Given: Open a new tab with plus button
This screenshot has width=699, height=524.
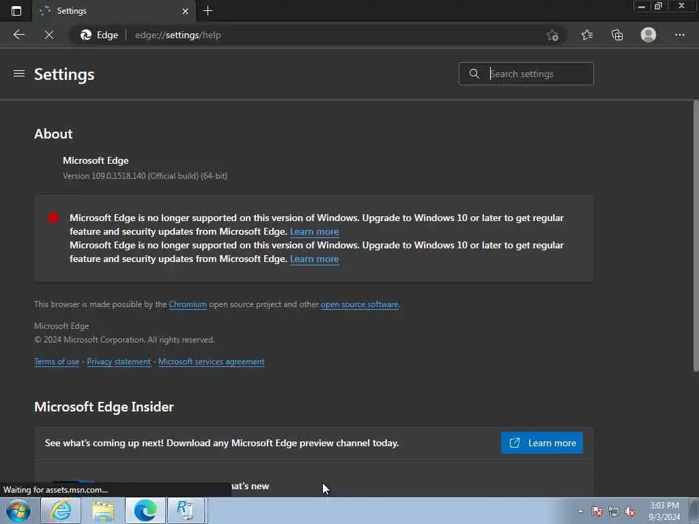Looking at the screenshot, I should tap(208, 11).
